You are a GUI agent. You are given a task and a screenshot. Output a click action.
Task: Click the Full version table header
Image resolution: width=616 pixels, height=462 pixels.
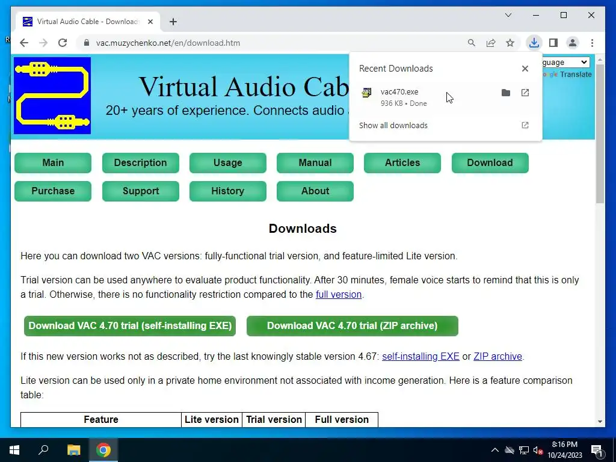click(x=342, y=419)
